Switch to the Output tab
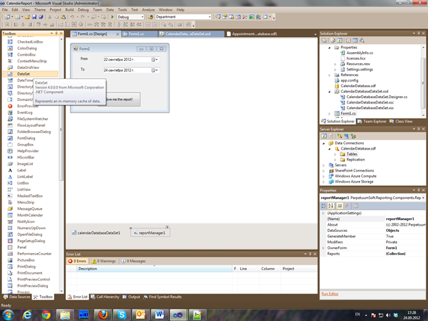 [131, 297]
